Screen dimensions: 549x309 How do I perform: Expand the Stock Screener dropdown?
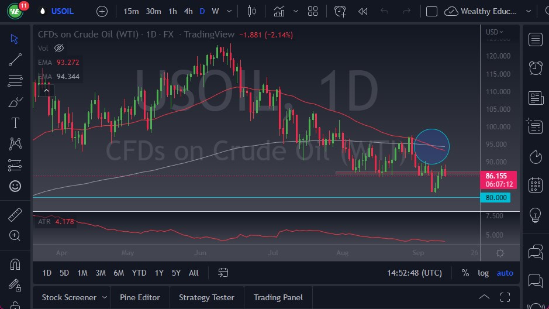(x=104, y=297)
